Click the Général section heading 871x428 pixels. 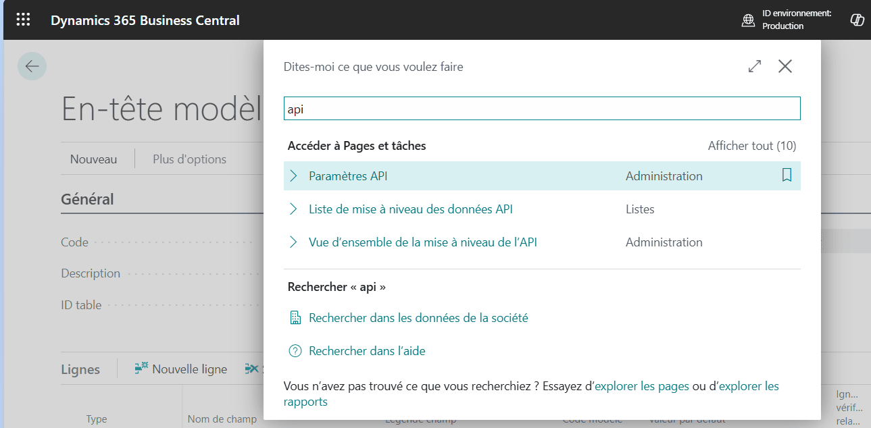(87, 199)
